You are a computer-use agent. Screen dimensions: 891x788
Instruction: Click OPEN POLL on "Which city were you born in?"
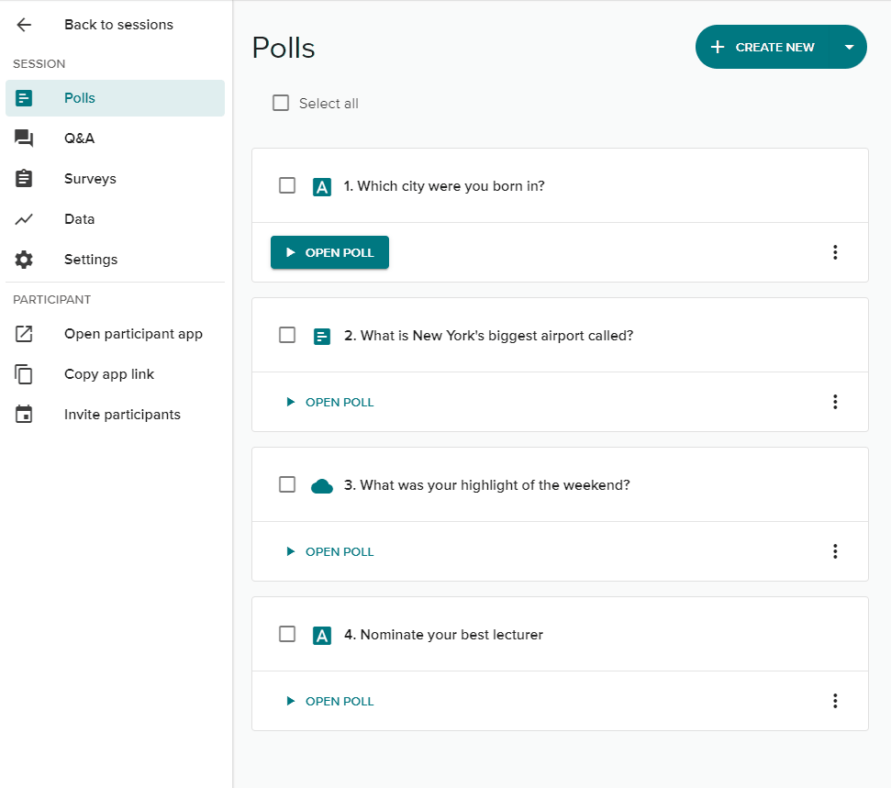pos(329,252)
